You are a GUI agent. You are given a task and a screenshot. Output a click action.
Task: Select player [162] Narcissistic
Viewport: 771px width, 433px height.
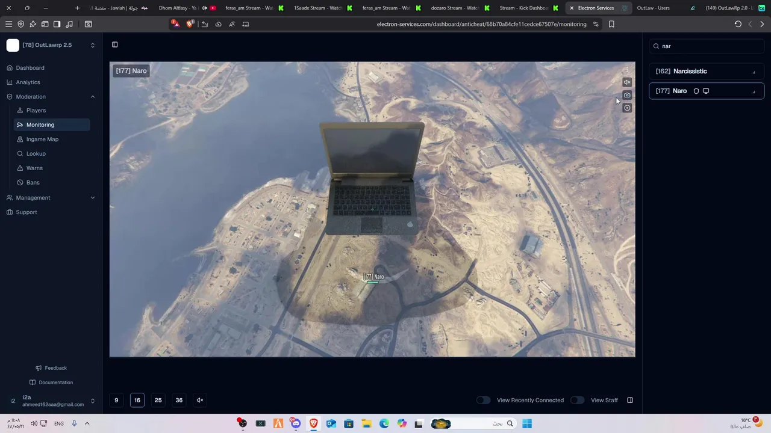coord(707,72)
